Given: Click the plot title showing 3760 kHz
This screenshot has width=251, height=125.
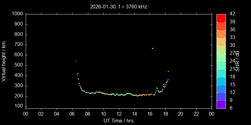Looking at the screenshot, I should pos(119,7).
